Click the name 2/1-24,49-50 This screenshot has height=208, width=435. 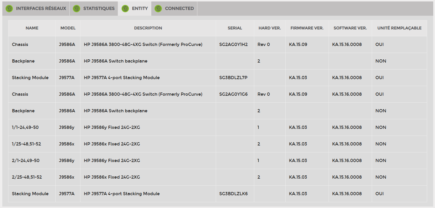coord(26,161)
